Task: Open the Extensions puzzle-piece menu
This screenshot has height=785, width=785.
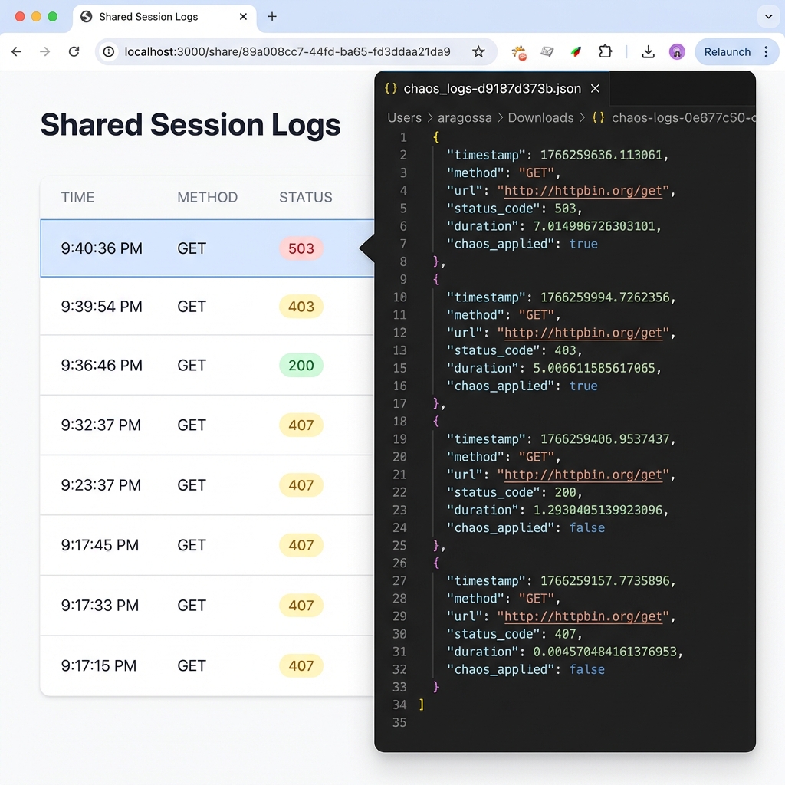Action: coord(606,52)
